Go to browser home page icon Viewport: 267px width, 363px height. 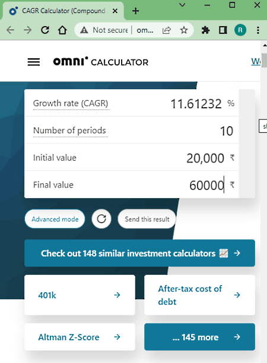coord(62,30)
